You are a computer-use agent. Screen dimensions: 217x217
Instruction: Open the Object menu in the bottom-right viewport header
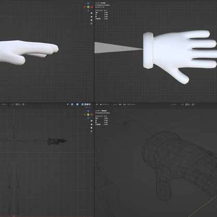pyautogui.click(x=131, y=104)
